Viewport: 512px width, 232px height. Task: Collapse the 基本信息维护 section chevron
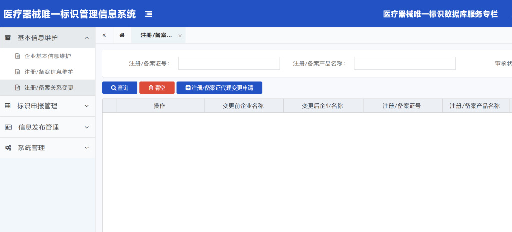tap(87, 38)
